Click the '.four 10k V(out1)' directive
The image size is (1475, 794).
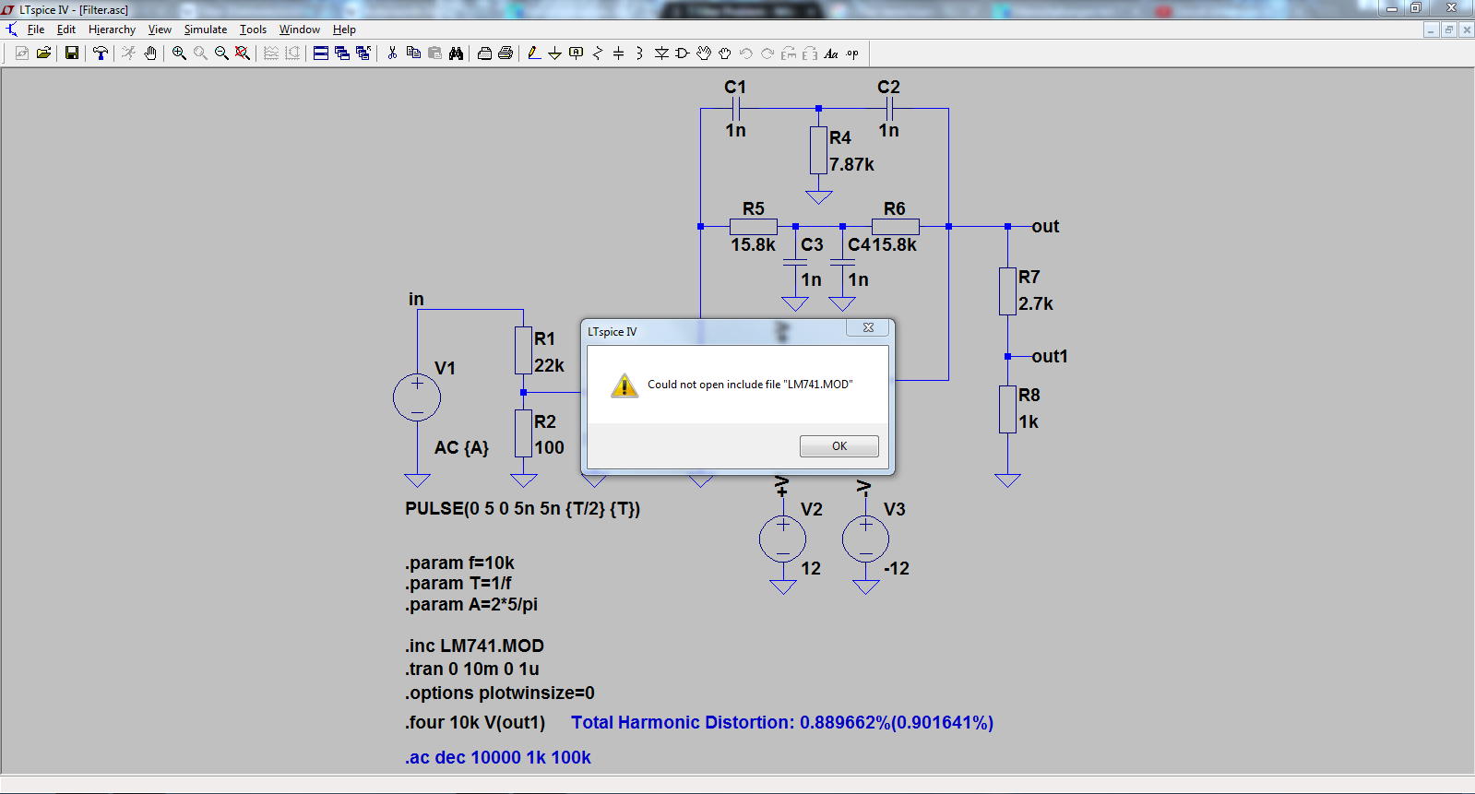pyautogui.click(x=475, y=722)
